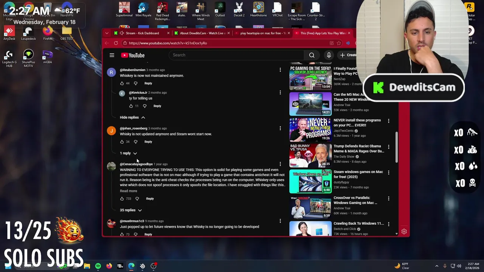Viewport: 484px width, 272px height.
Task: Open 'Crawling Back To Windows 11' video title
Action: point(359,223)
